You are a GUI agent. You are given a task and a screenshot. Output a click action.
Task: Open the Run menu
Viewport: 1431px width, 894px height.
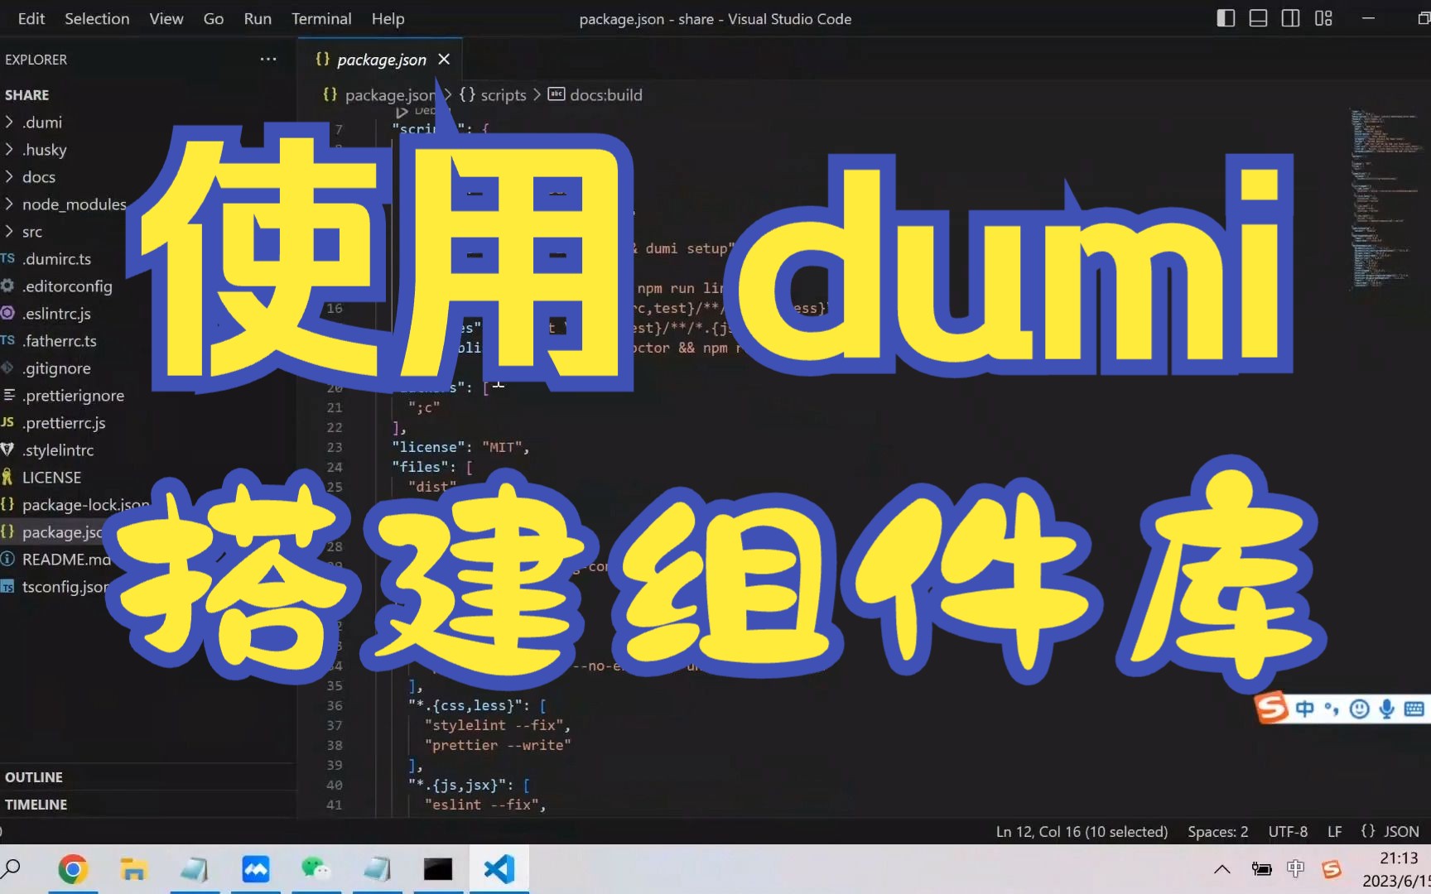tap(258, 18)
